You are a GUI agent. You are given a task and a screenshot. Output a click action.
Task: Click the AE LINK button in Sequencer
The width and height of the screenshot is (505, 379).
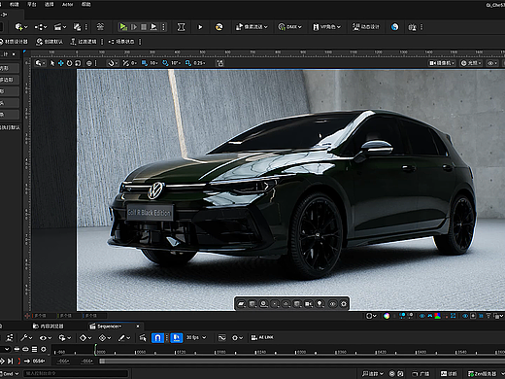click(262, 337)
